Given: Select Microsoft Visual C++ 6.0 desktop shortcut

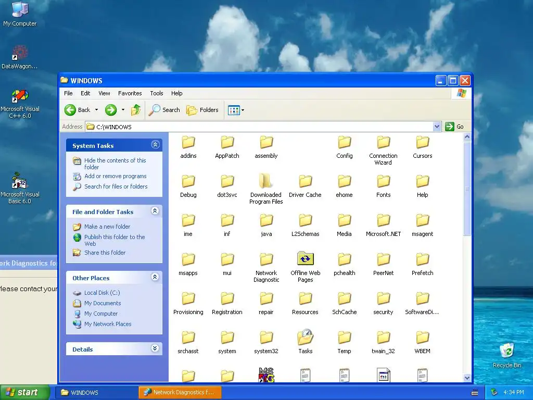Looking at the screenshot, I should [20, 104].
